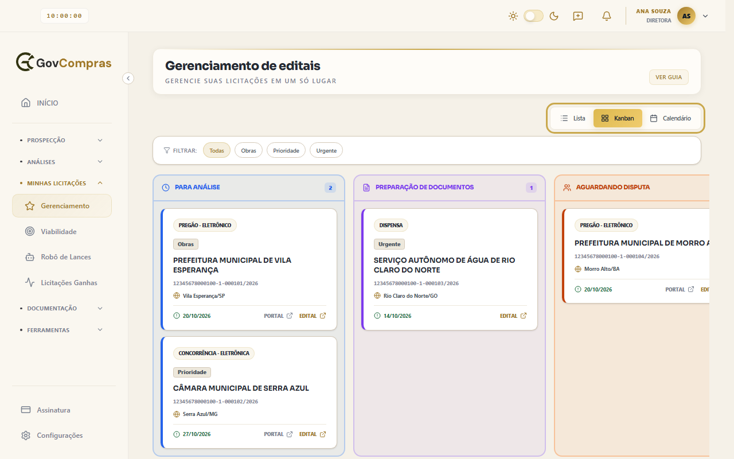This screenshot has height=459, width=734.
Task: Switch to Kanban view
Action: click(618, 118)
